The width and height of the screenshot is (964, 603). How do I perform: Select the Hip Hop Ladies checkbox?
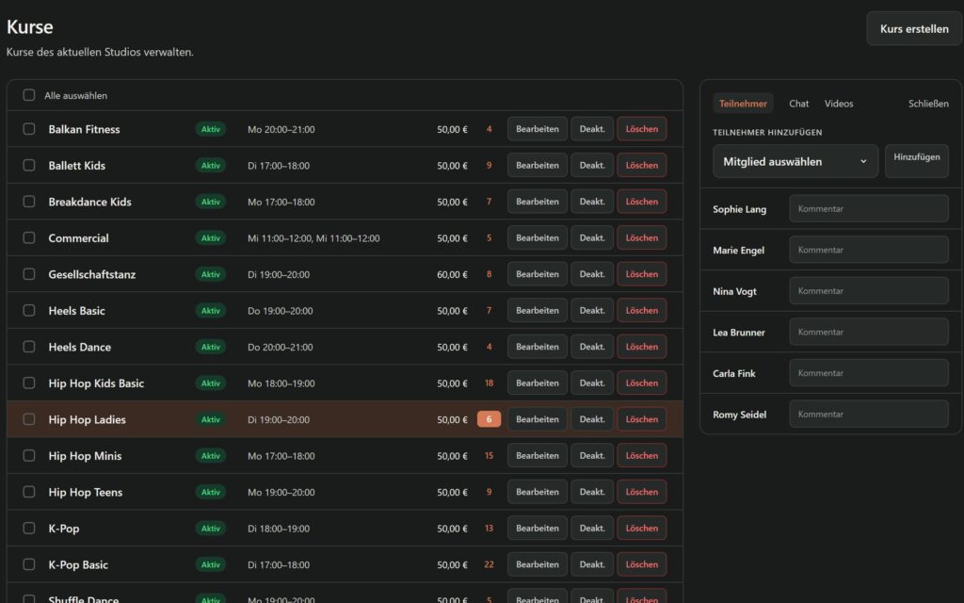pos(29,419)
